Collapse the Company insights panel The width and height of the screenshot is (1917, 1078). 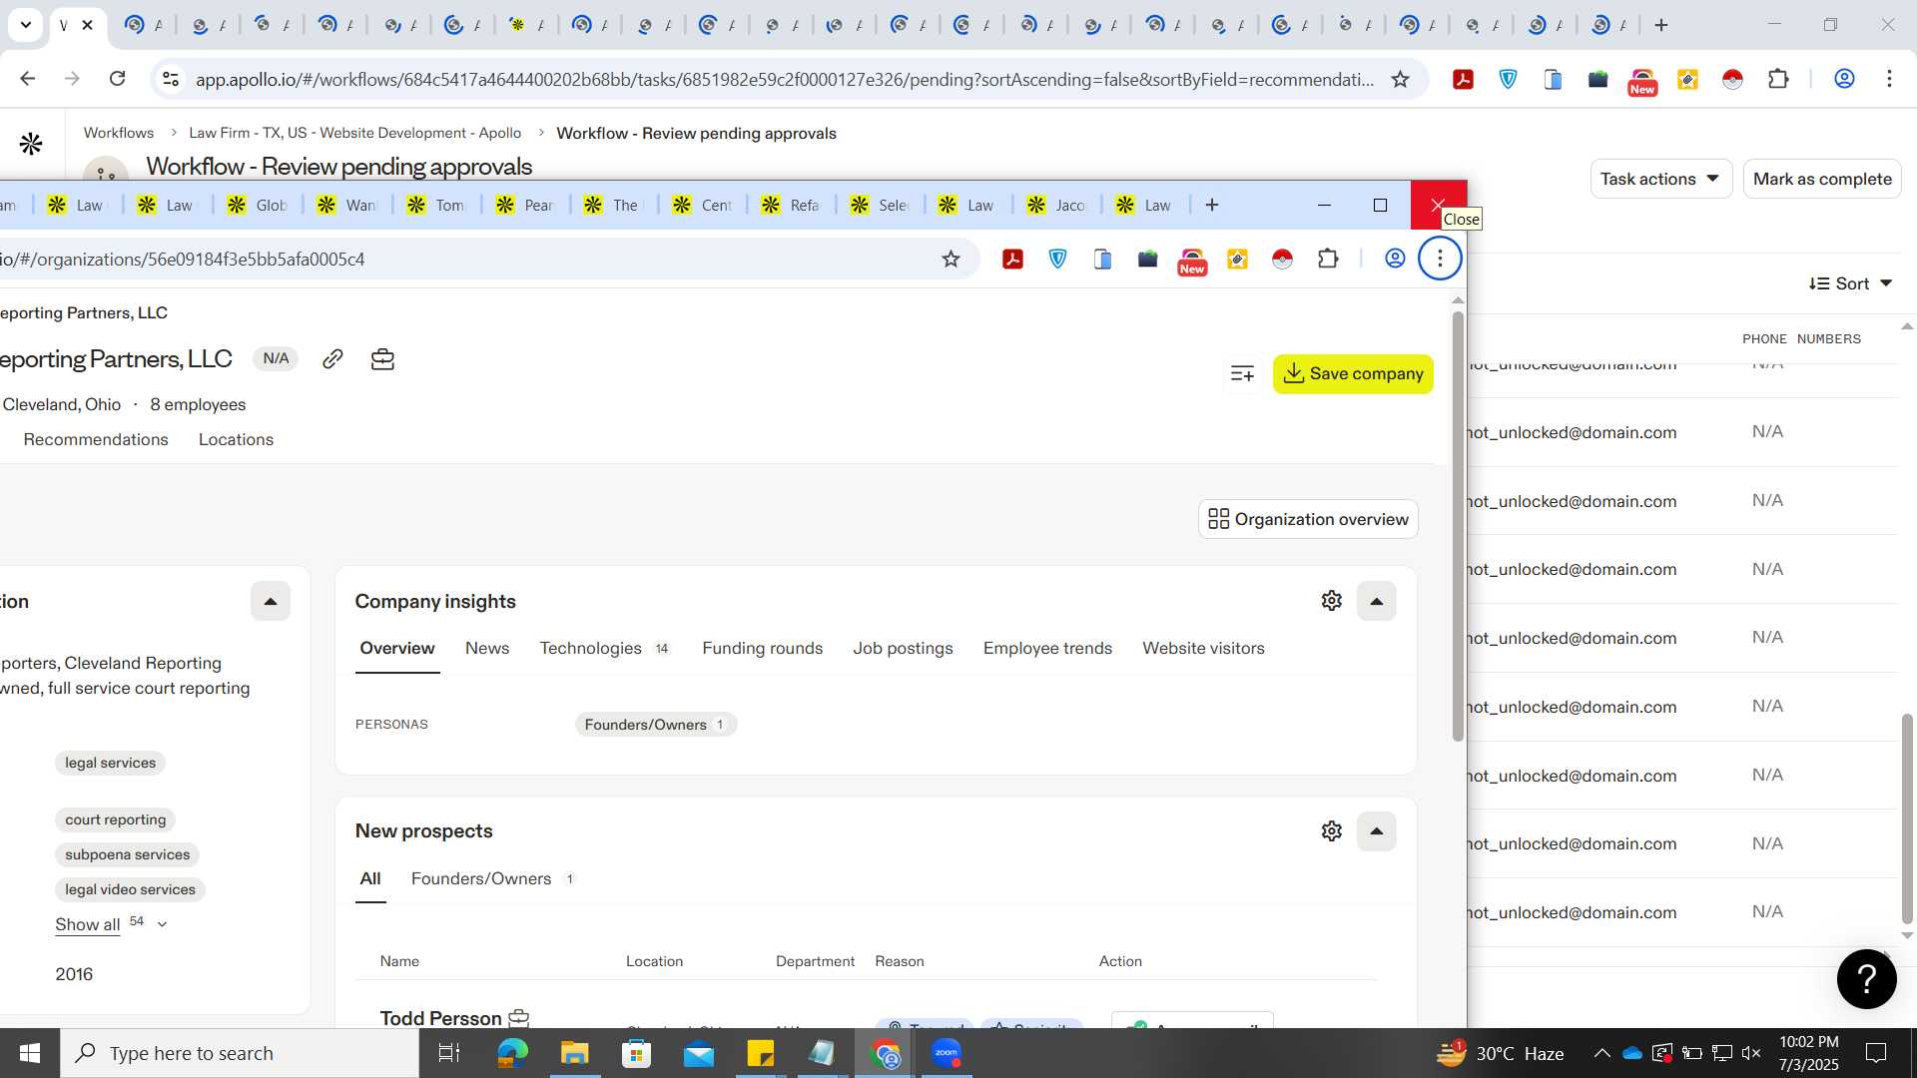pos(1376,601)
